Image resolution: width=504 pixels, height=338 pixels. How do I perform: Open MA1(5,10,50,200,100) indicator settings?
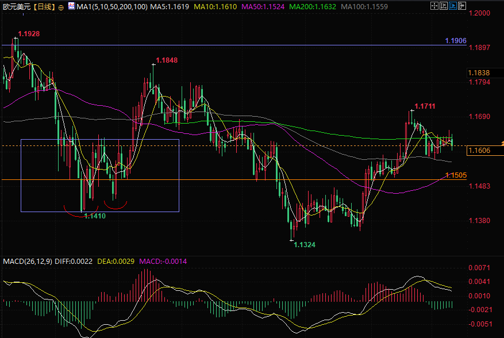coord(112,7)
